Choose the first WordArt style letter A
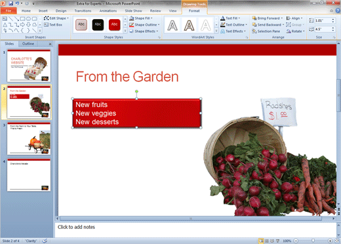Viewport: 341px width, 244px height. click(x=172, y=25)
